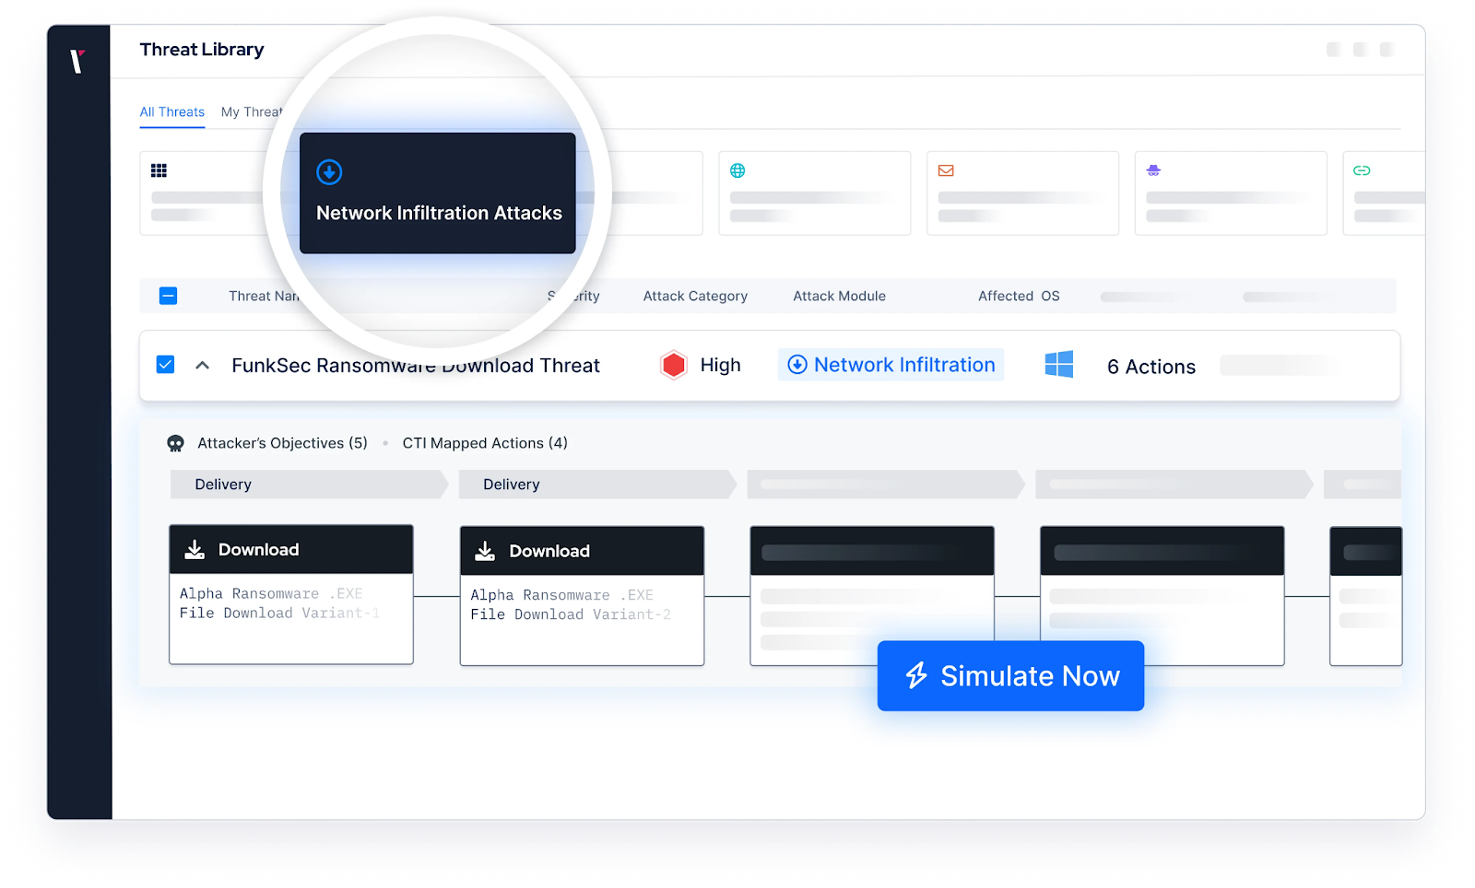Switch to the All Threats tab
This screenshot has height=888, width=1475.
click(x=172, y=112)
